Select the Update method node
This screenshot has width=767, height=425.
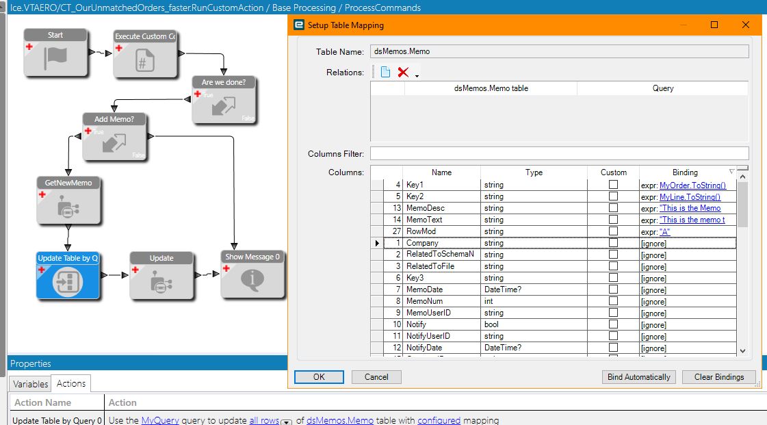pos(161,275)
